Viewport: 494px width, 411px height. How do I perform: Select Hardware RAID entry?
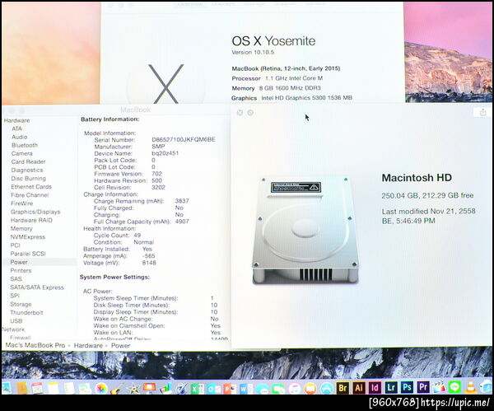pos(31,220)
